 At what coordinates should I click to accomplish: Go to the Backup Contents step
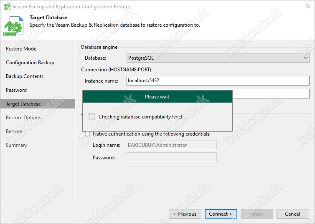(x=25, y=76)
